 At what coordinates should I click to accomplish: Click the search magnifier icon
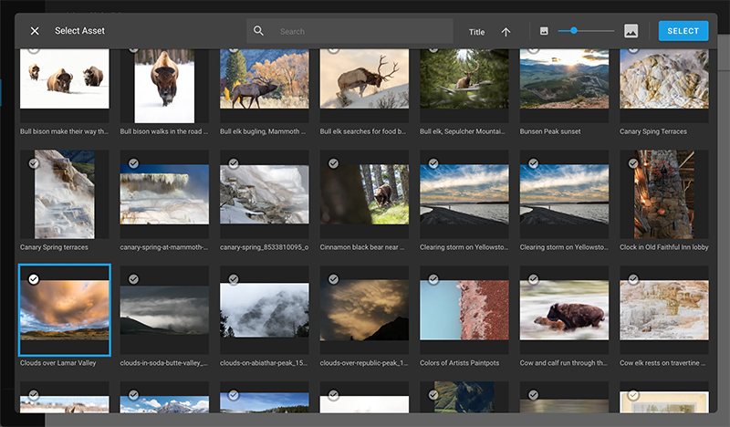[258, 31]
